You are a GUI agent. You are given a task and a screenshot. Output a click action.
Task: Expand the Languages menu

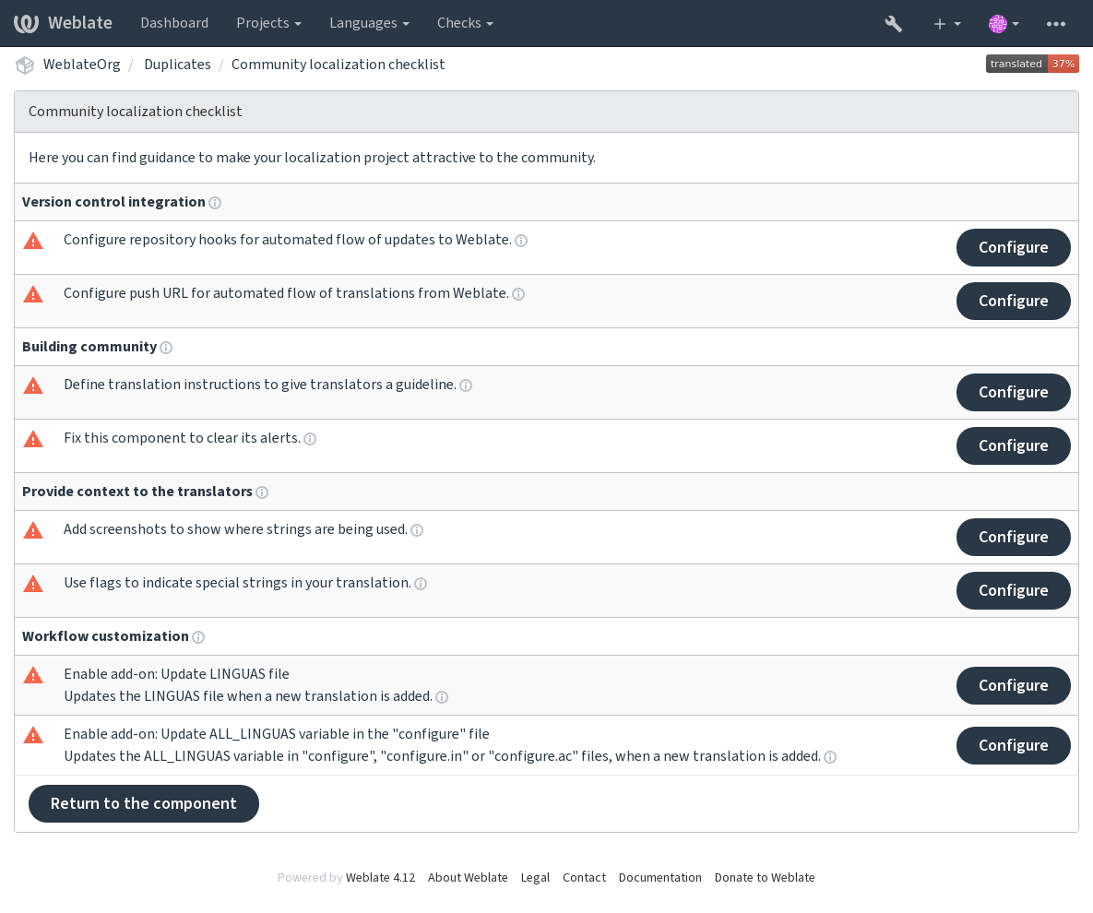(x=370, y=23)
